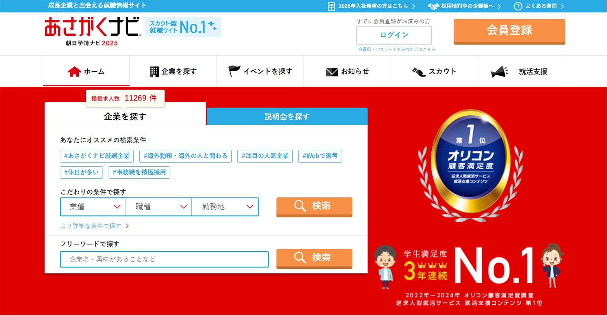Click the ログイン button
This screenshot has width=607, height=315.
tap(394, 35)
